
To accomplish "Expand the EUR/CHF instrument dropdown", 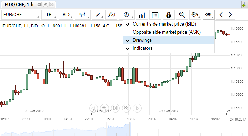I will coord(21,15).
